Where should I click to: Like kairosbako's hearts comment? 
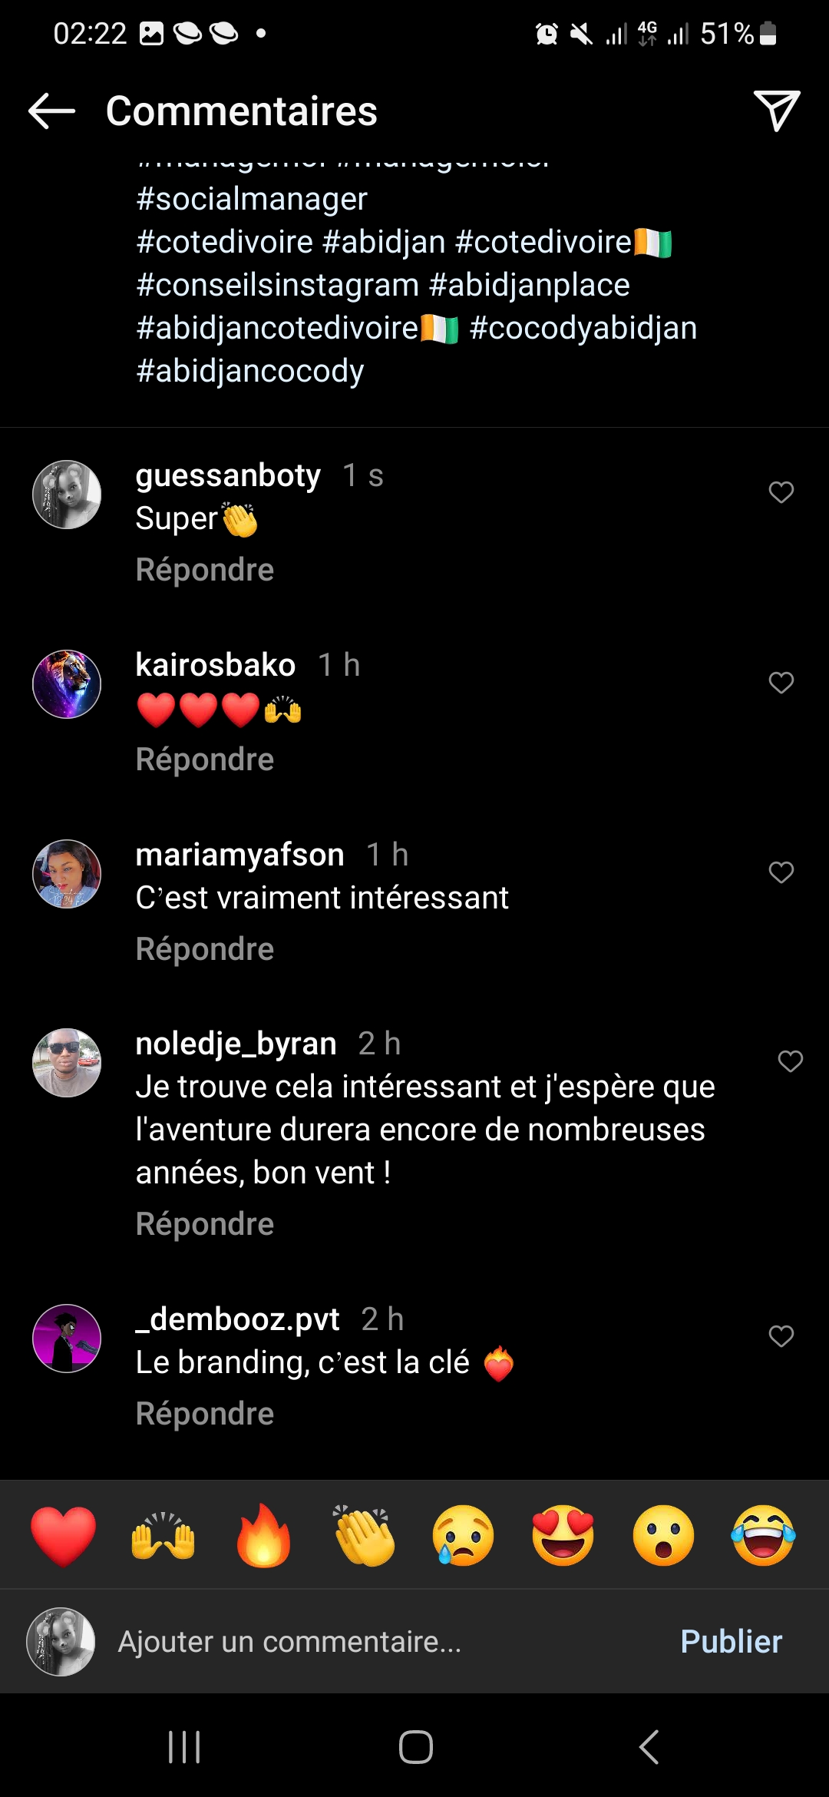781,683
